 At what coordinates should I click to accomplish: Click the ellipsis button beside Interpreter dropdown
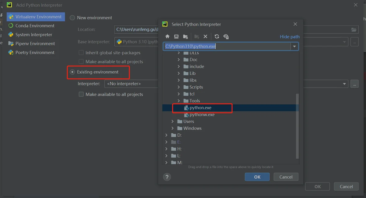click(x=354, y=84)
